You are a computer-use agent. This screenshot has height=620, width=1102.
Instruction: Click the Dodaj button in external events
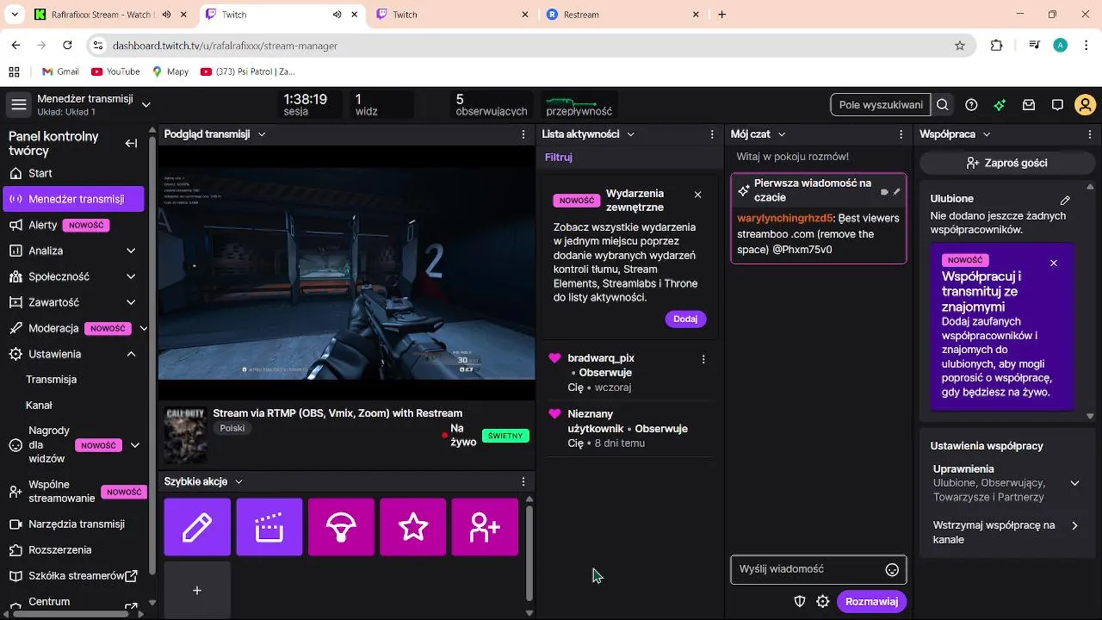(x=685, y=319)
